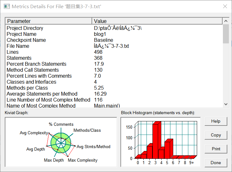Click the value 116
The width and height of the screenshot is (232, 172).
pos(98,100)
